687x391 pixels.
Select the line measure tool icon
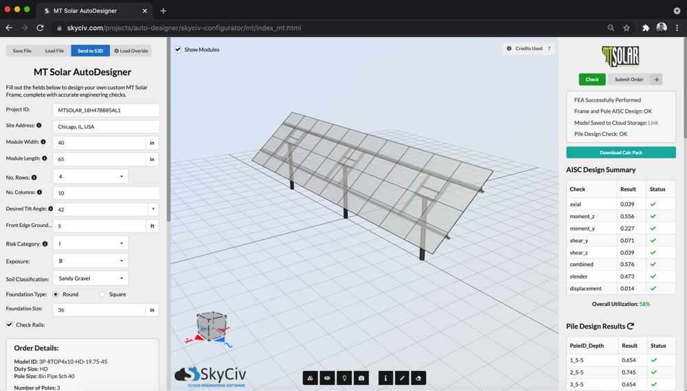pyautogui.click(x=402, y=378)
